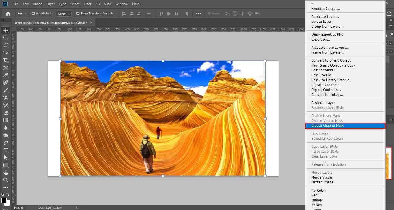The height and width of the screenshot is (210, 394).
Task: Click the Home icon in options bar
Action: 8,14
